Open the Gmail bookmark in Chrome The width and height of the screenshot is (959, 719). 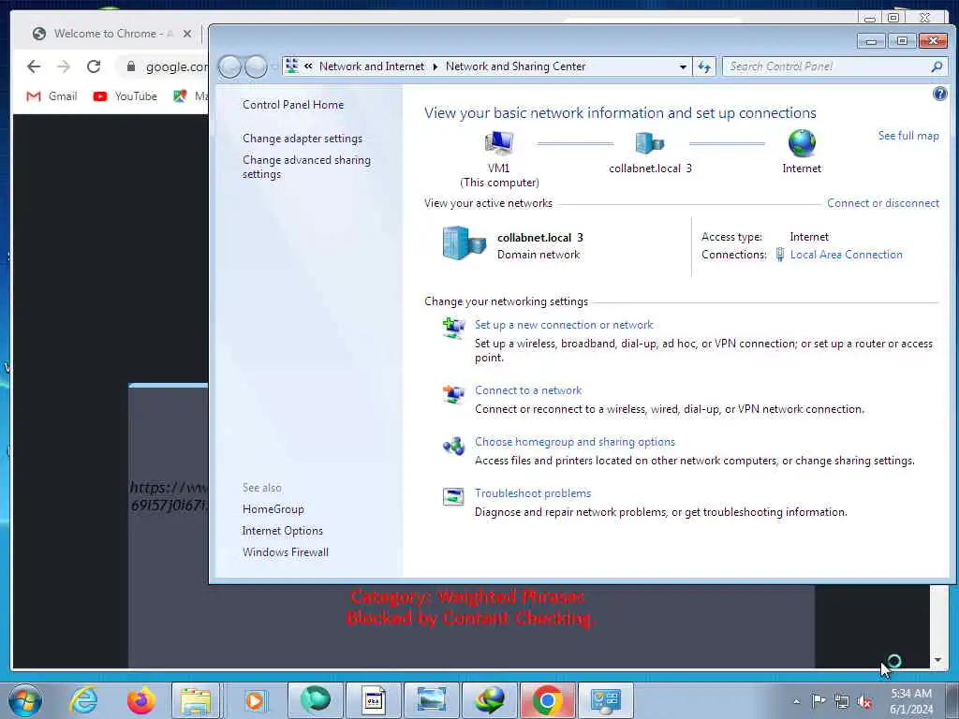pyautogui.click(x=52, y=96)
